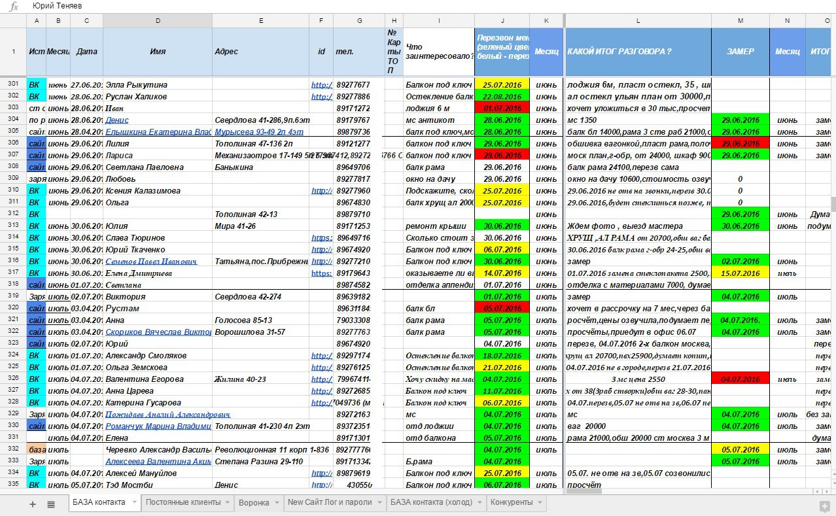Open the Скориков Вячеслав name link
836x516 pixels.
tap(158, 332)
